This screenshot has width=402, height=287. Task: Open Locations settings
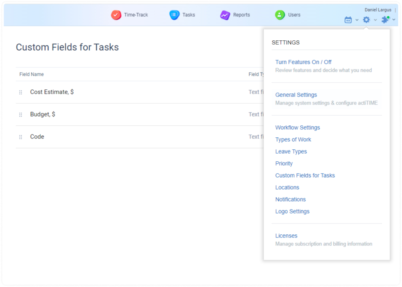287,188
